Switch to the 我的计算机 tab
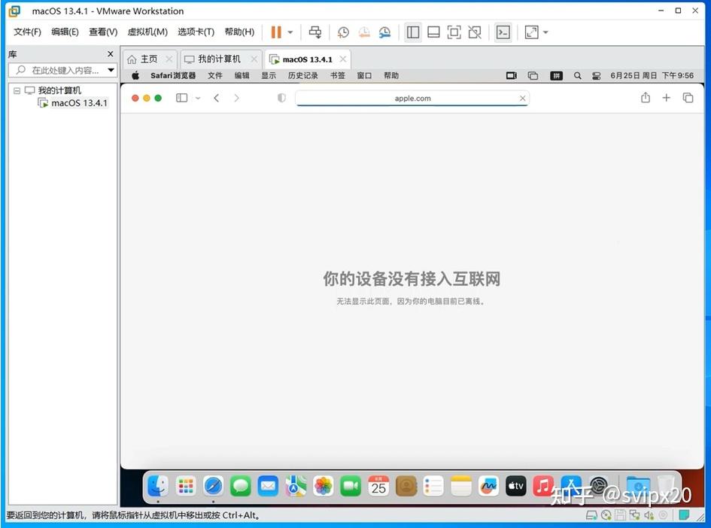 [219, 59]
